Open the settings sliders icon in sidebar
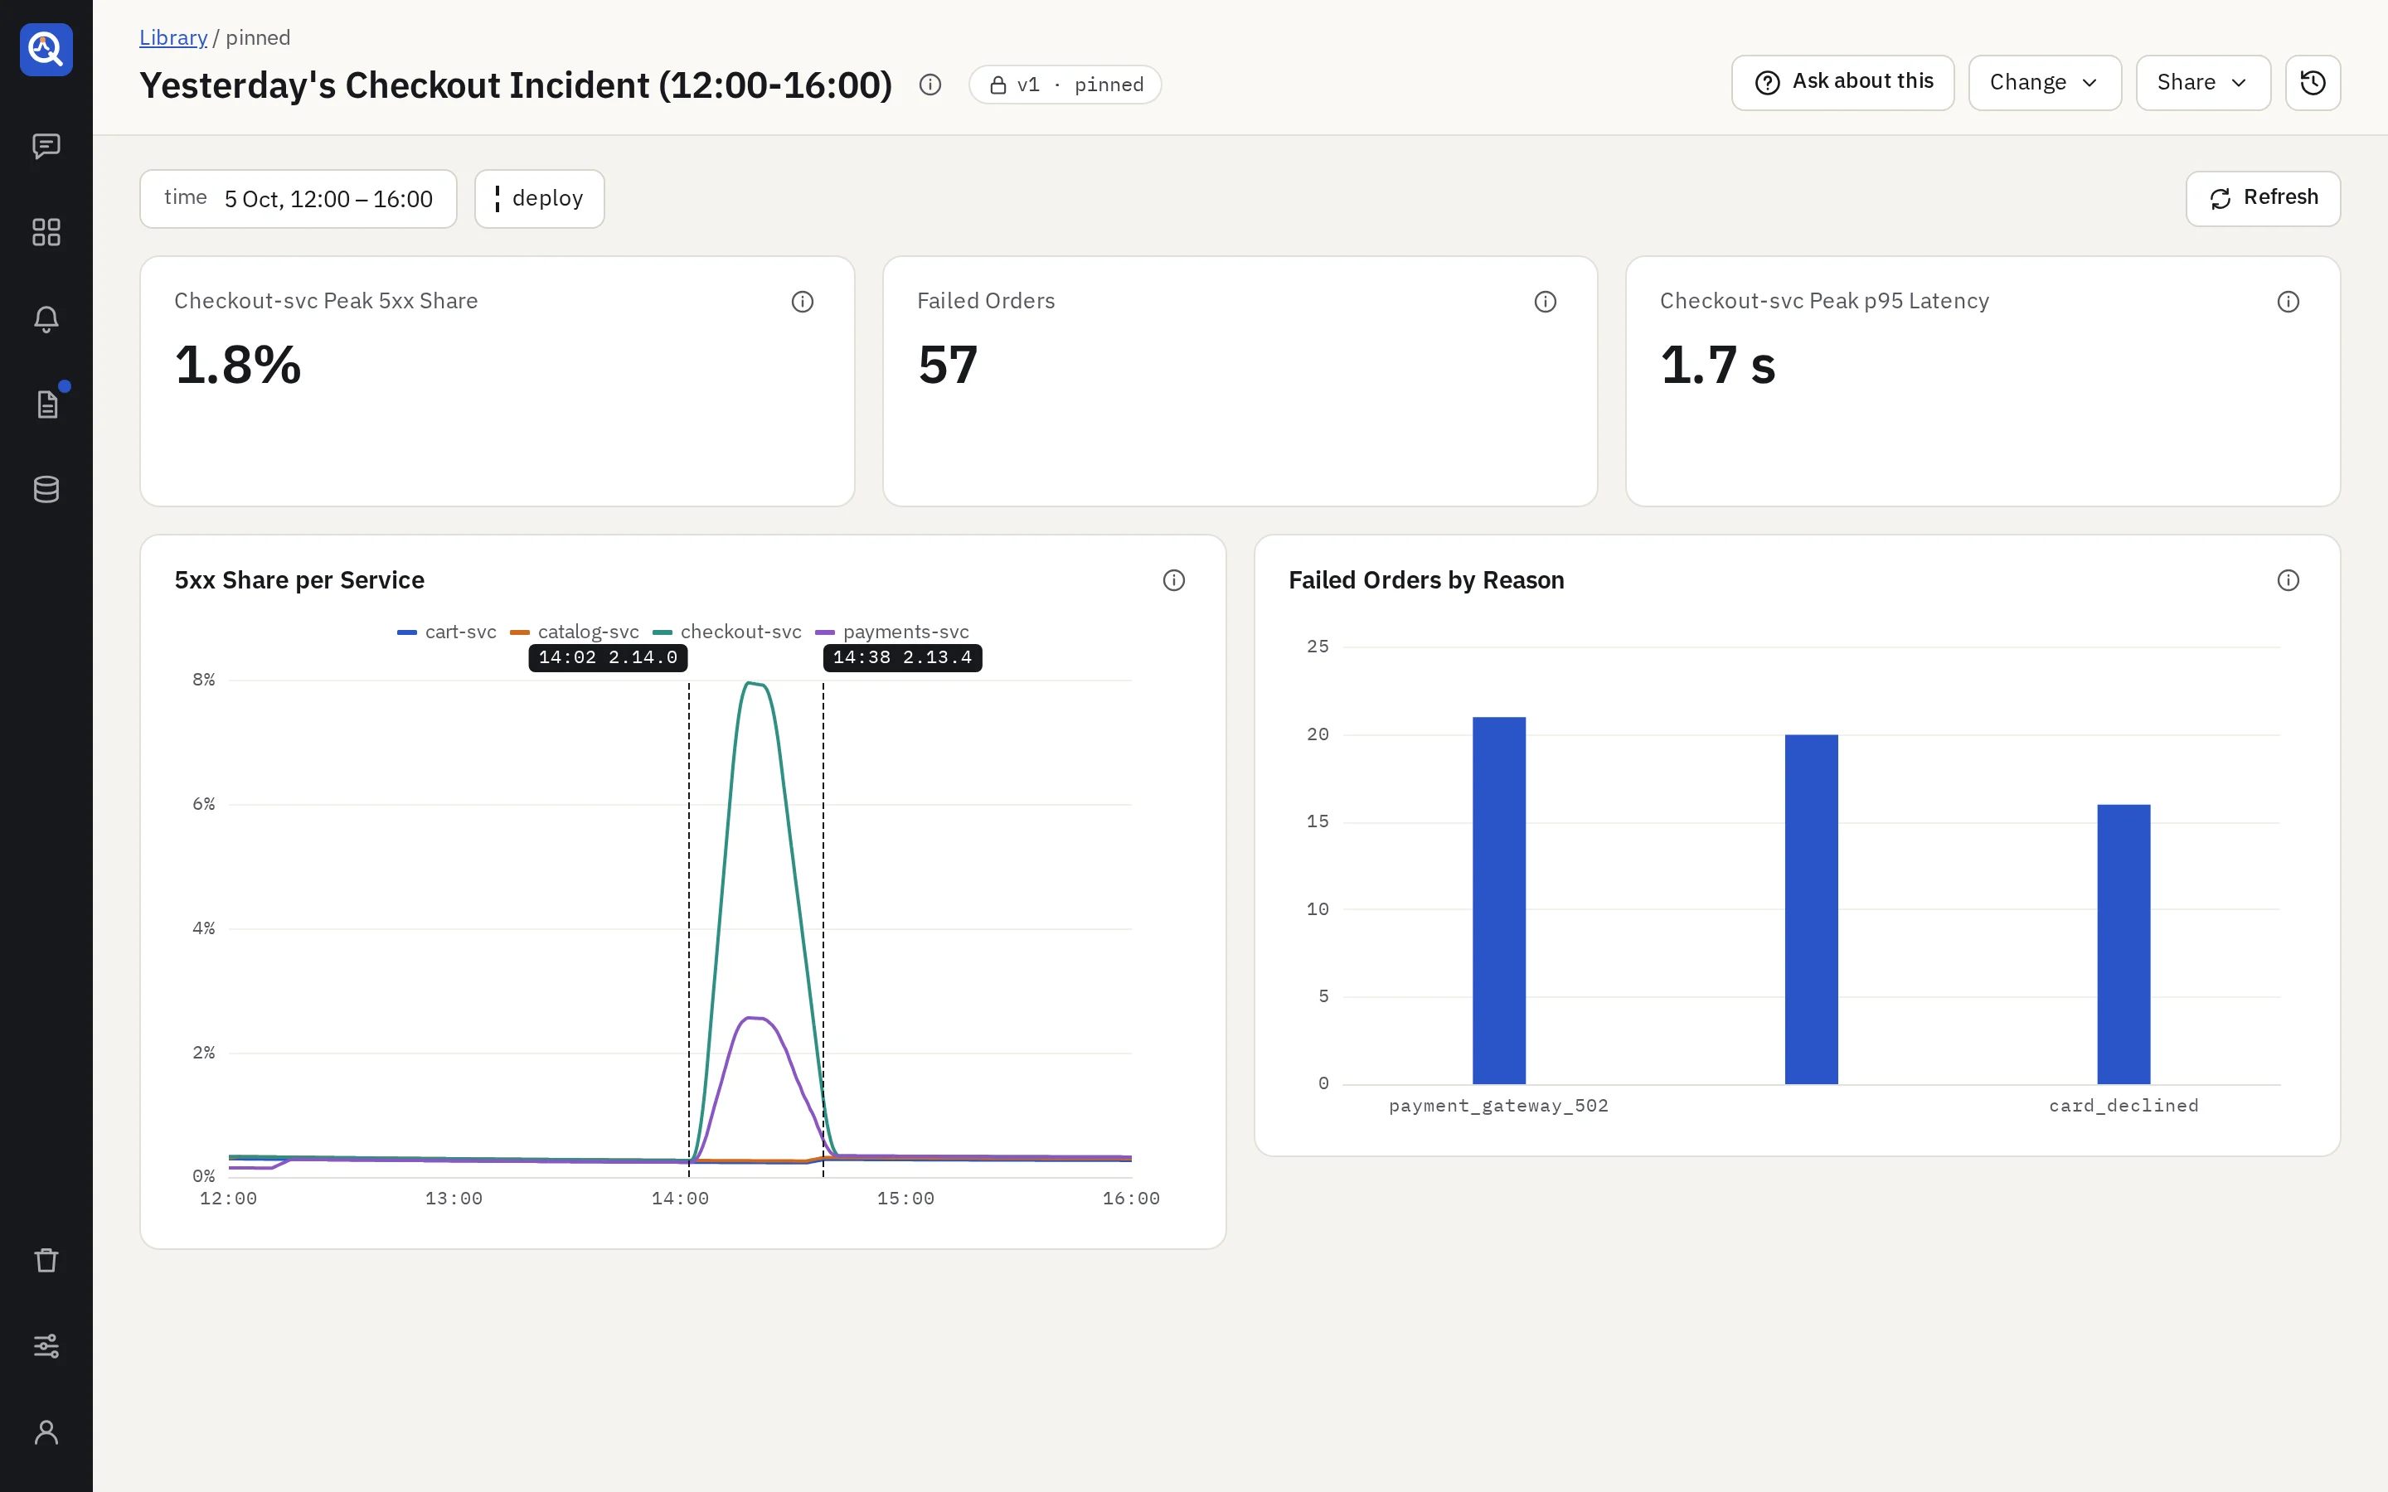Screen dimensions: 2388x1492 tap(46, 1346)
